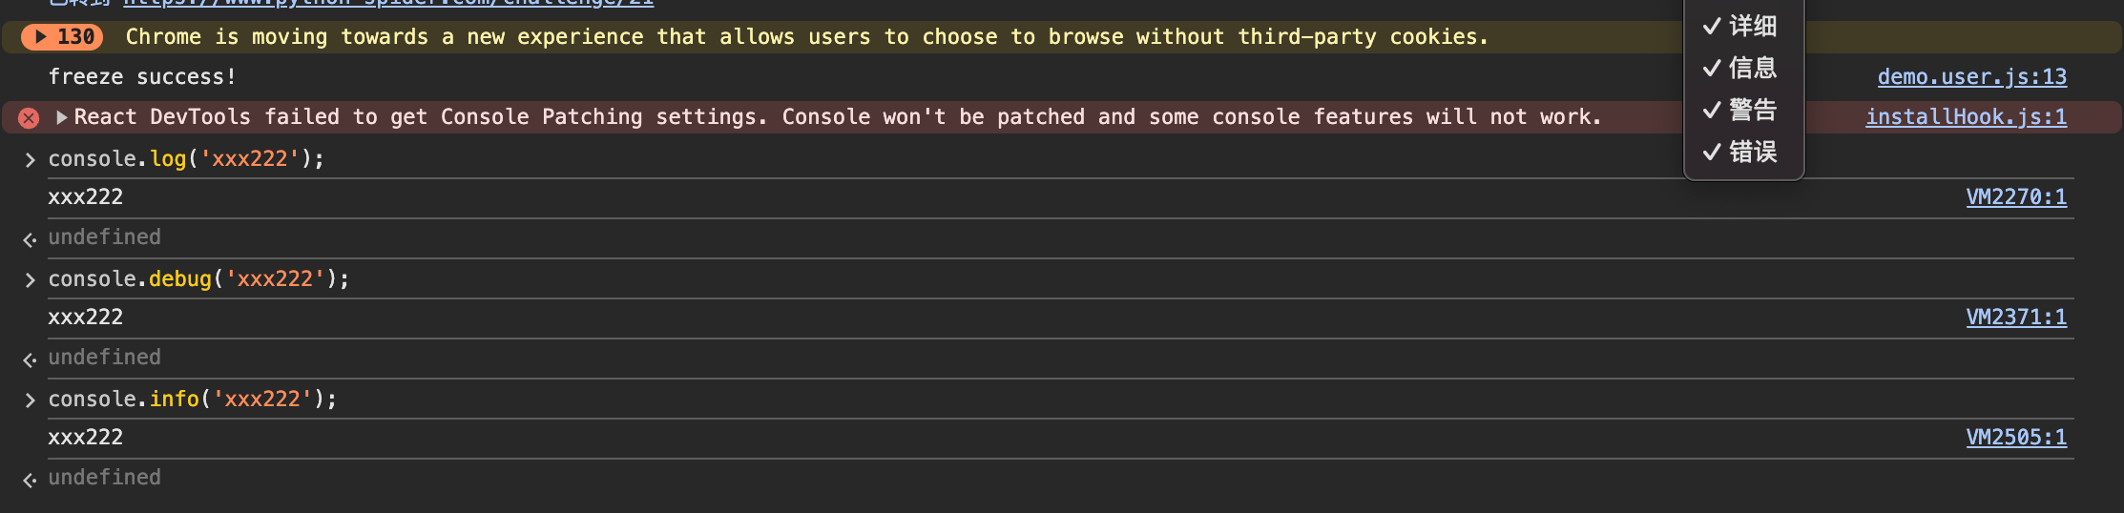Click return arrow beside undefined under console.log output

point(30,239)
